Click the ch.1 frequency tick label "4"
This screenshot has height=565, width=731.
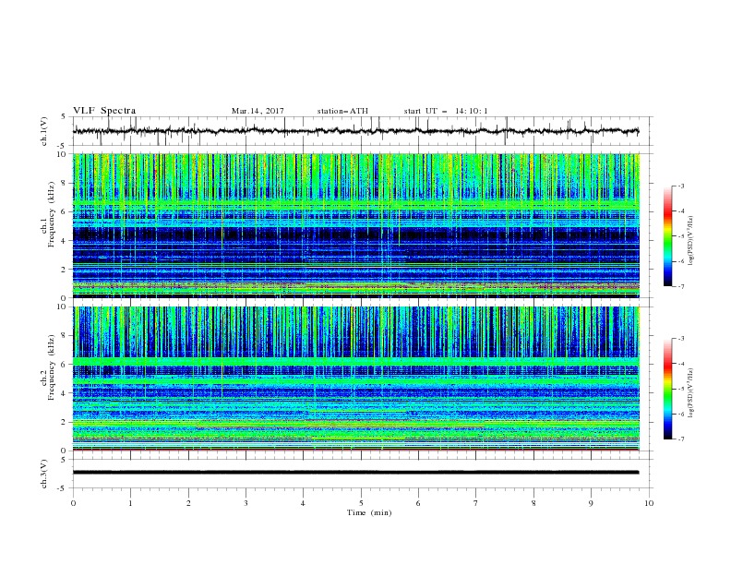click(64, 241)
